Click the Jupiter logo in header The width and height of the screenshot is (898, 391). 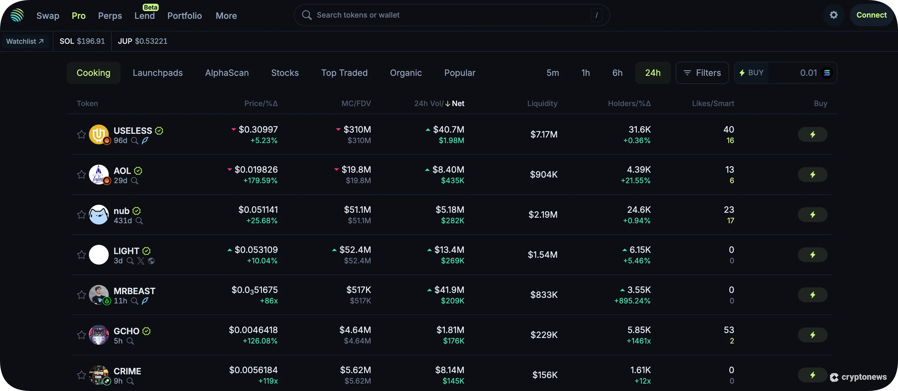coord(17,15)
